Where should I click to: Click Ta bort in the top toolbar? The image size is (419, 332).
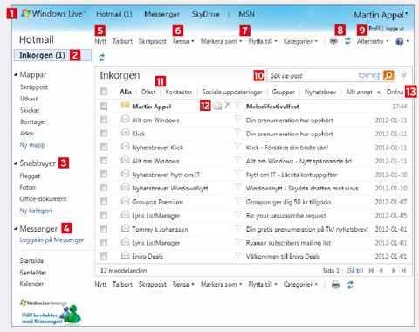[122, 41]
